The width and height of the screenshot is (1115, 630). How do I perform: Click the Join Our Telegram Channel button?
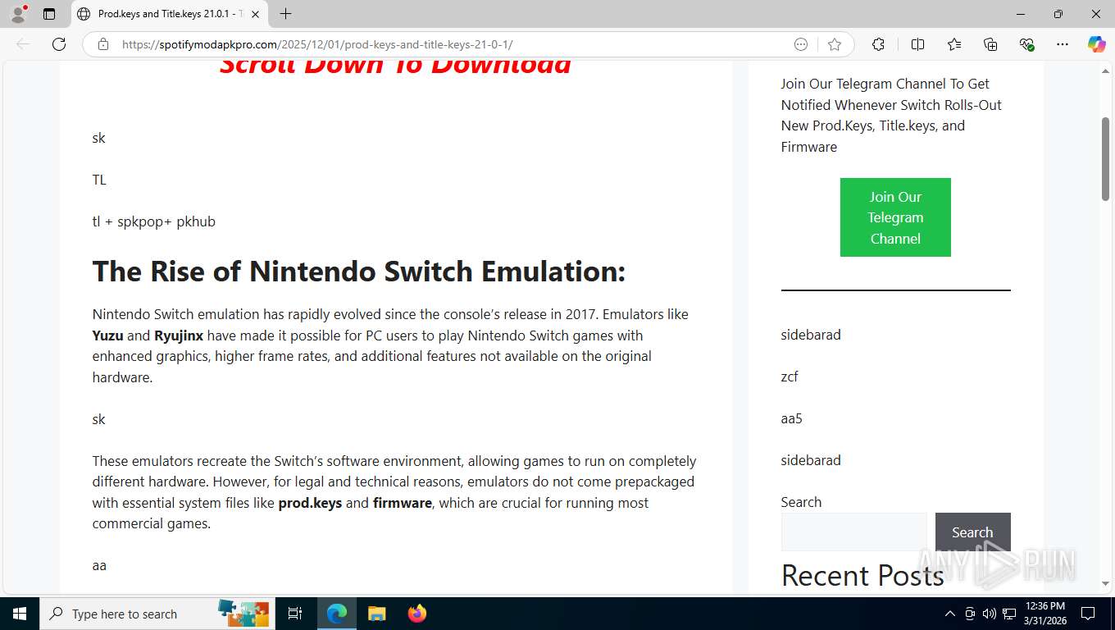tap(895, 217)
